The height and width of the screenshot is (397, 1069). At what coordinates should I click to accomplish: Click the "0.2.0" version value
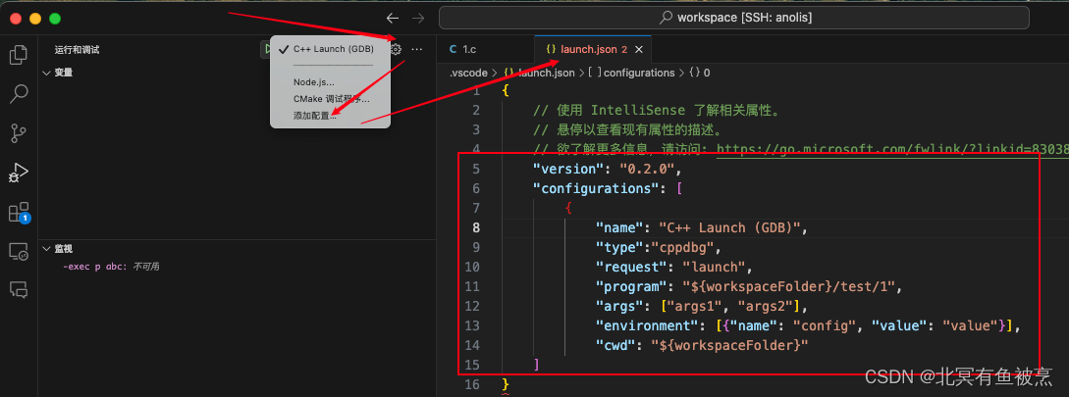647,169
